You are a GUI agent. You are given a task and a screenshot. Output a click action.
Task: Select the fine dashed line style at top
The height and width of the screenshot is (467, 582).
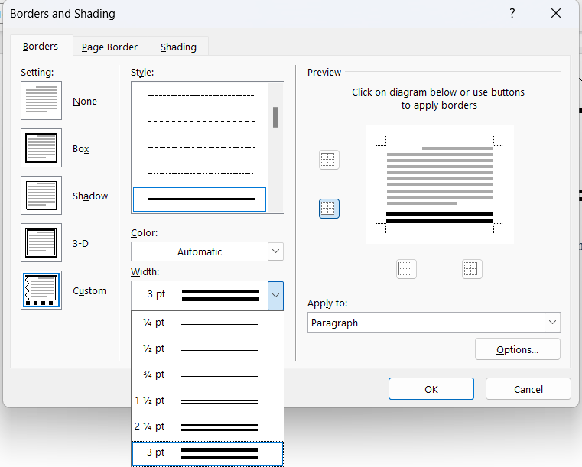click(x=200, y=96)
